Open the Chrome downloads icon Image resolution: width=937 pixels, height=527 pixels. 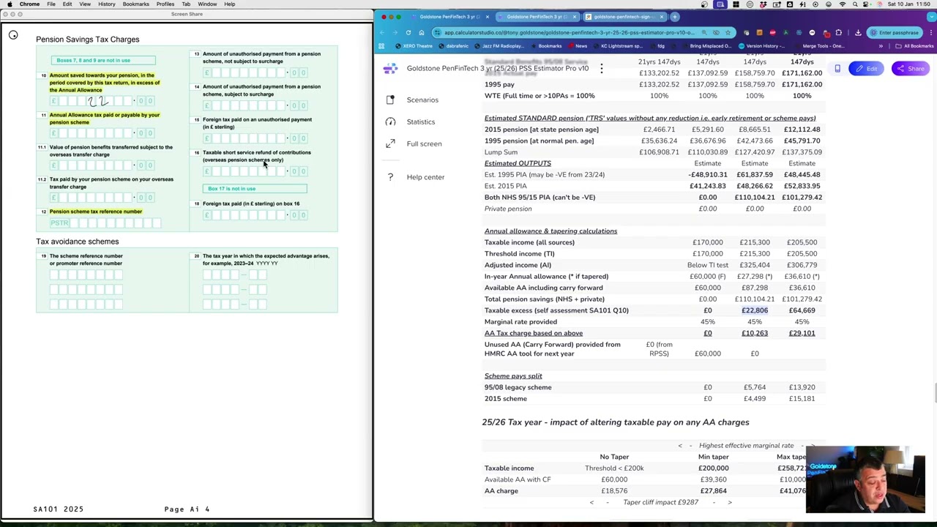click(858, 32)
